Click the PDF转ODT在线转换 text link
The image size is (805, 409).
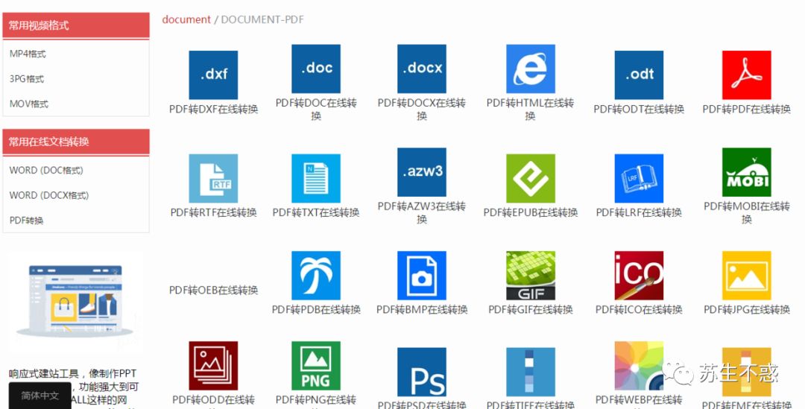coord(639,110)
